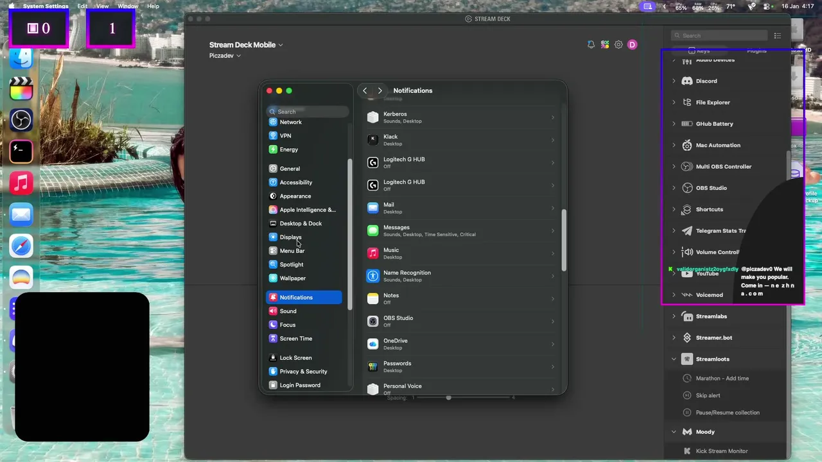Image resolution: width=822 pixels, height=462 pixels.
Task: Open the Help menu
Action: click(153, 6)
